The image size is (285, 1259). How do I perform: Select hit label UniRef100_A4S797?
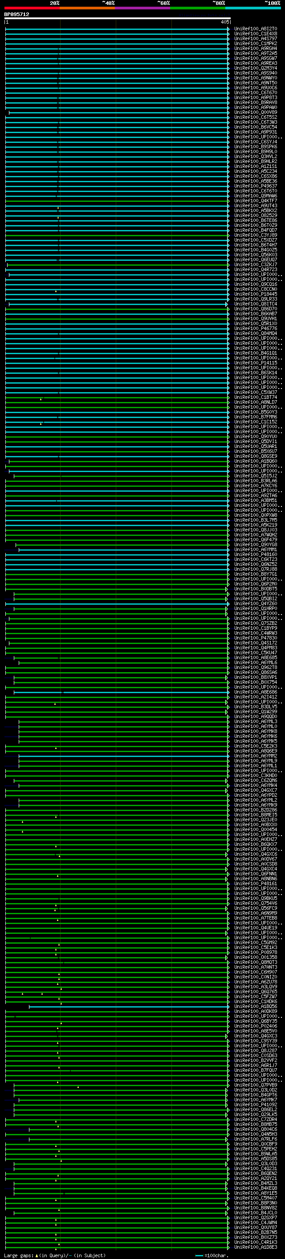pos(256,38)
